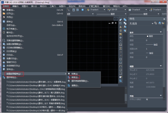Screen dimensions: 168x113
Task: Collapse the 基本 properties section
Action: tap(161, 32)
